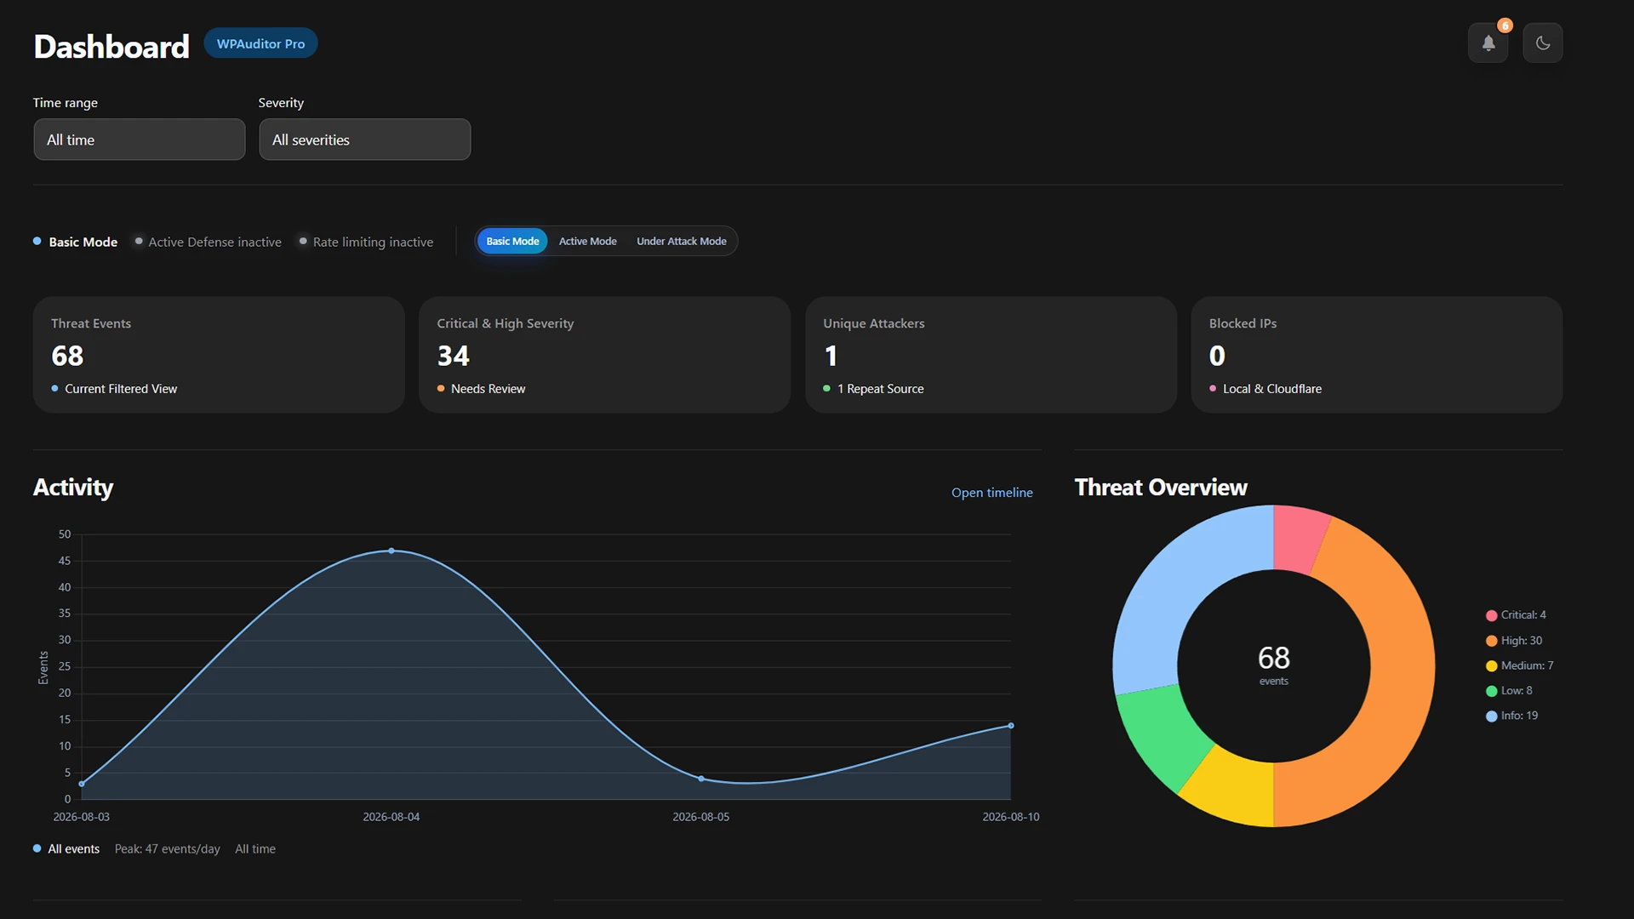Open the Unique Attackers card
The width and height of the screenshot is (1634, 919).
(991, 355)
